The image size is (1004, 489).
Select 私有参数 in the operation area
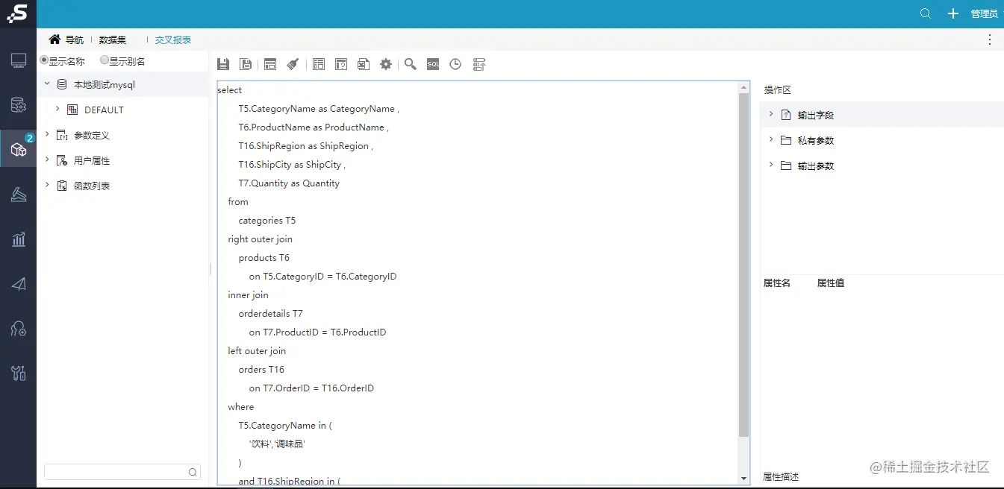click(x=816, y=140)
